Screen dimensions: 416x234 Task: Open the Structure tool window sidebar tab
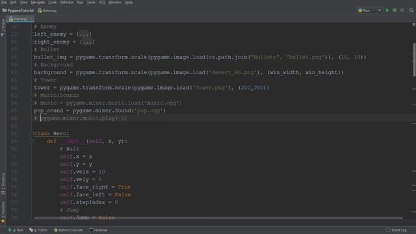pos(3,183)
